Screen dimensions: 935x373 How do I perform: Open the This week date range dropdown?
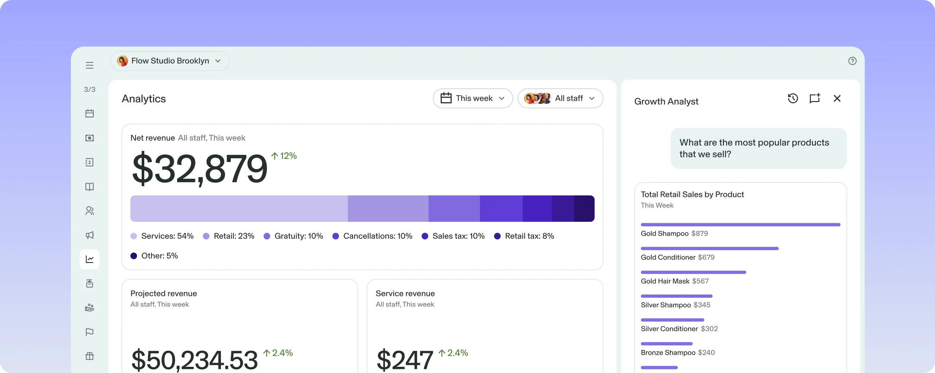(x=473, y=98)
